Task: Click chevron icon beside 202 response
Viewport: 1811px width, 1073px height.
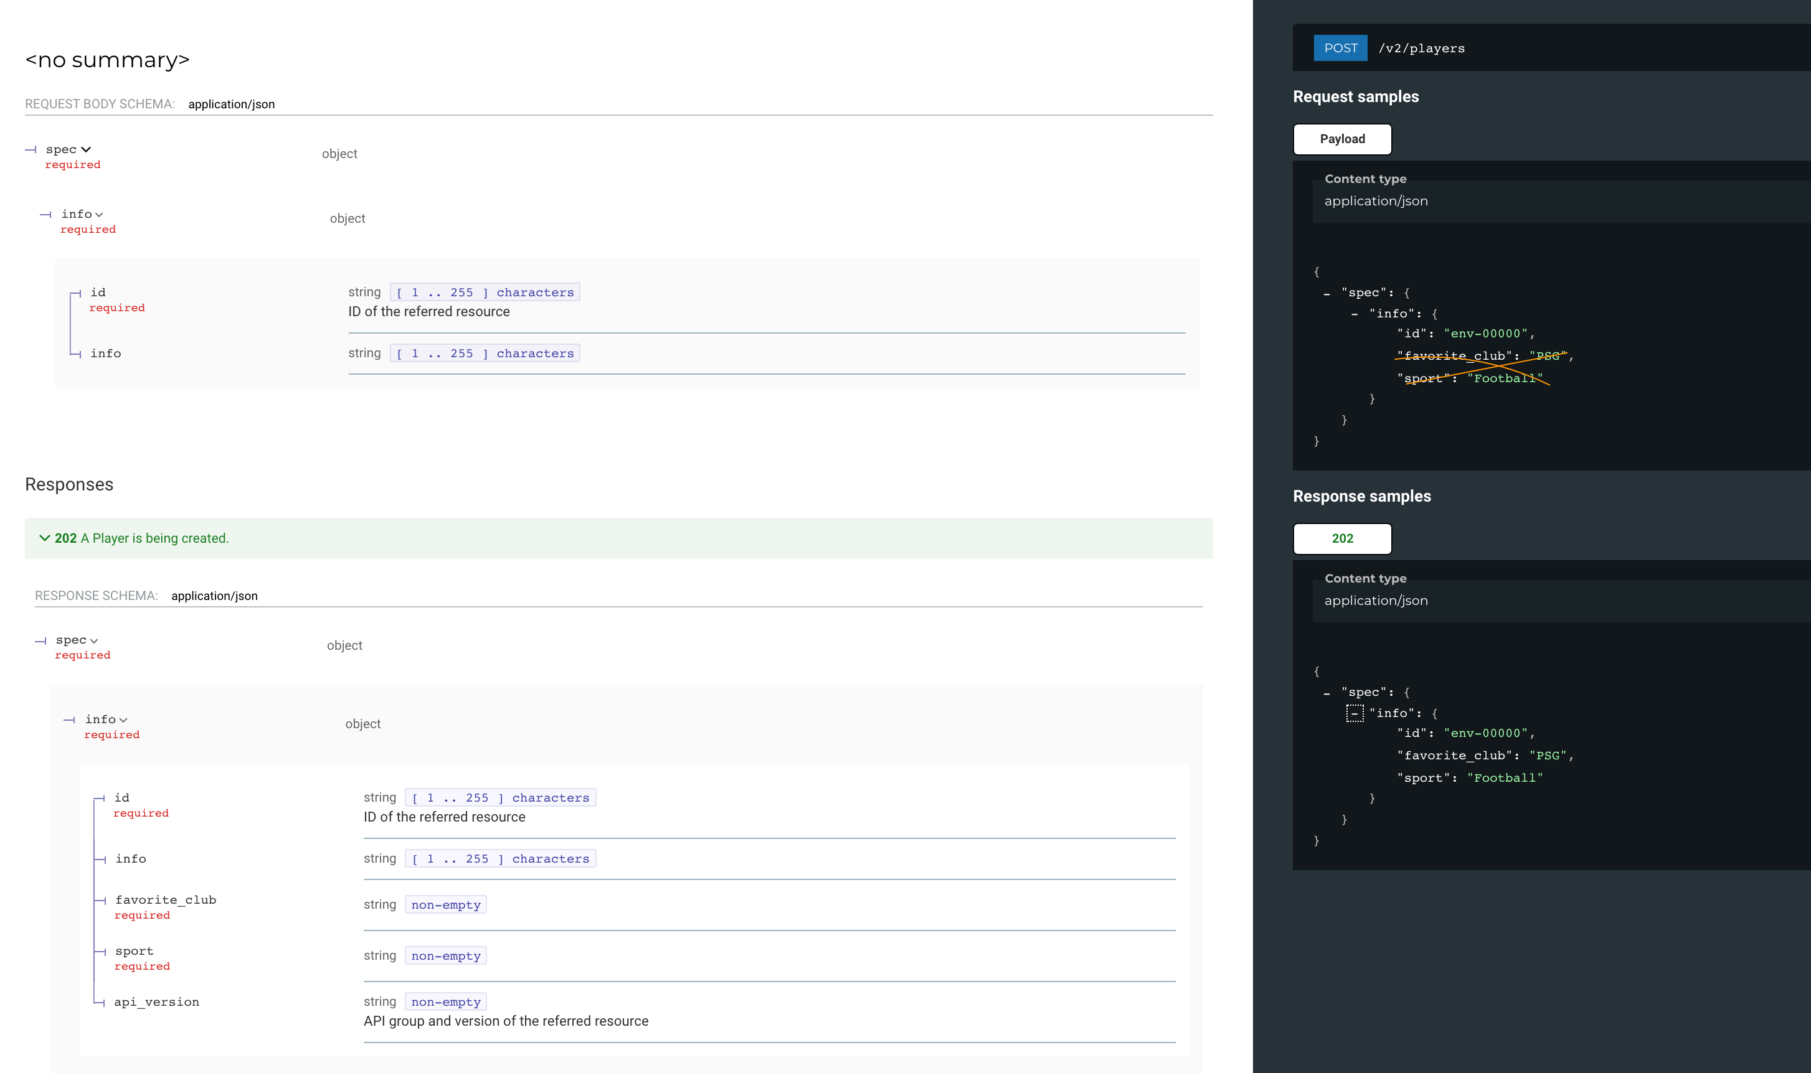Action: coord(45,538)
